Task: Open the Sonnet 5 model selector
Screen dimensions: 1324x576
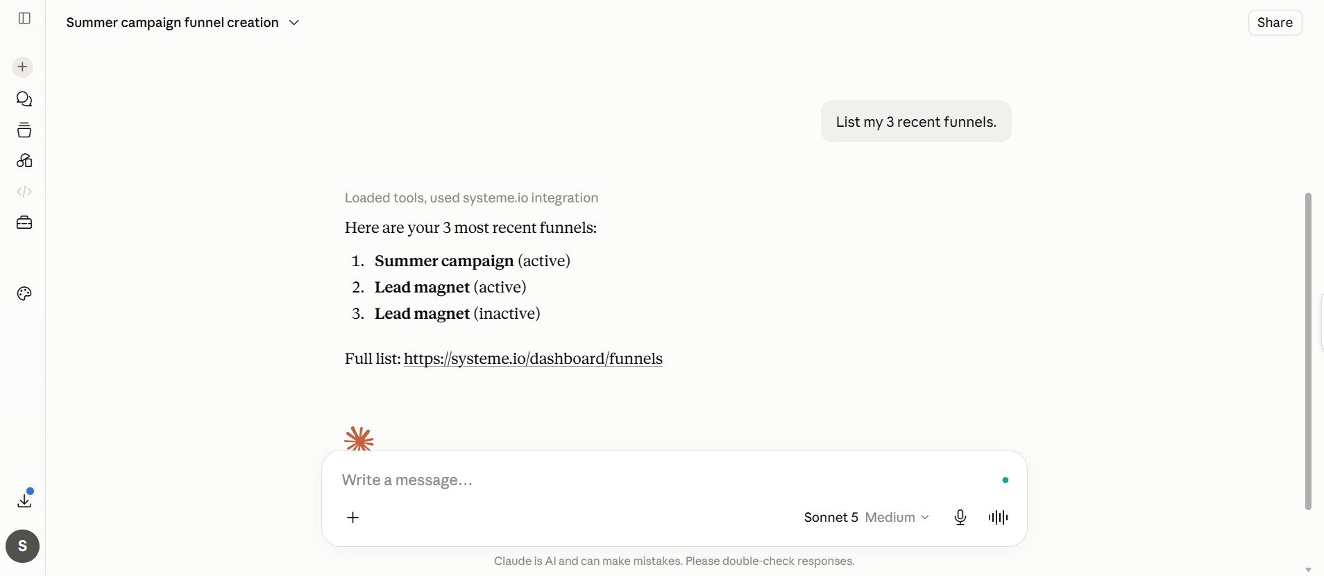Action: tap(831, 518)
